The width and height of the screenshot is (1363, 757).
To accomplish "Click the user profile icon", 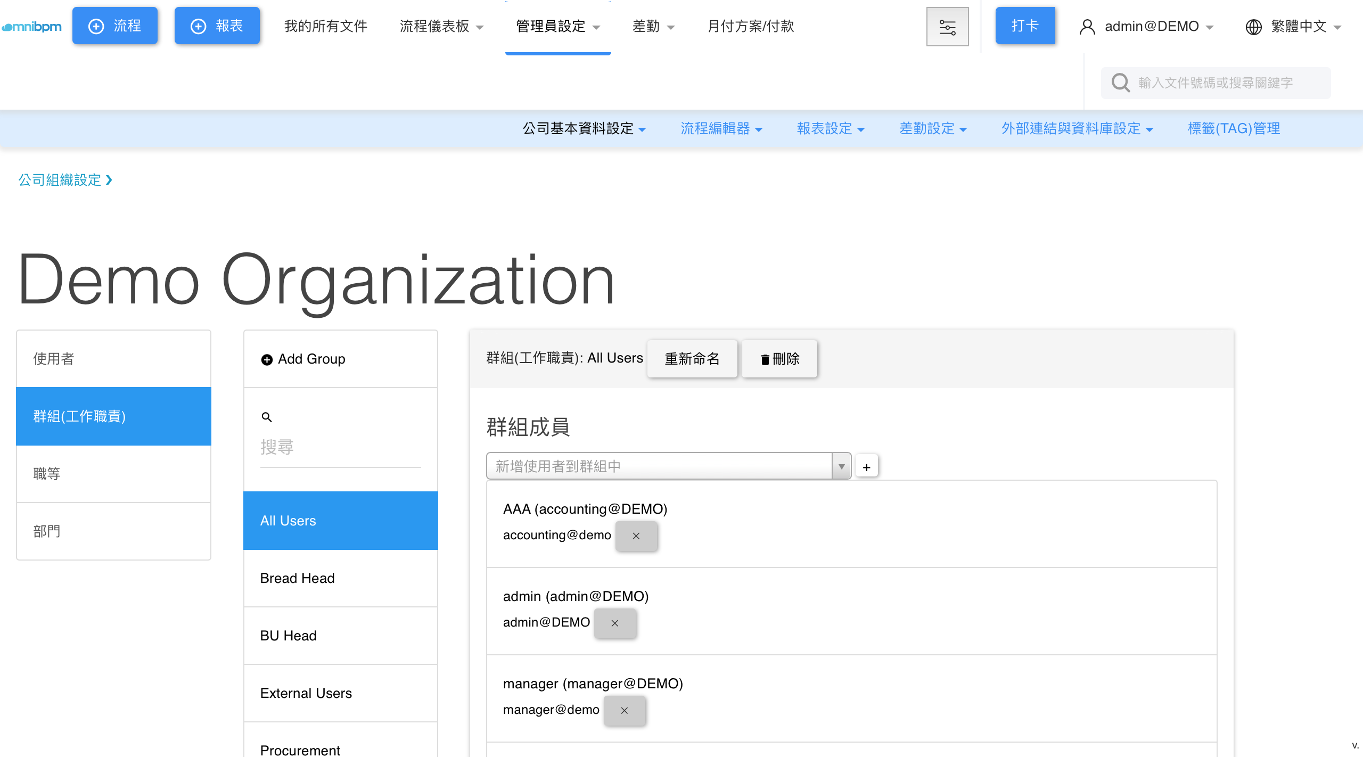I will point(1087,27).
